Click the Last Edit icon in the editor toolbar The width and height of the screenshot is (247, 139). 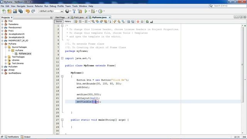[x=76, y=22]
